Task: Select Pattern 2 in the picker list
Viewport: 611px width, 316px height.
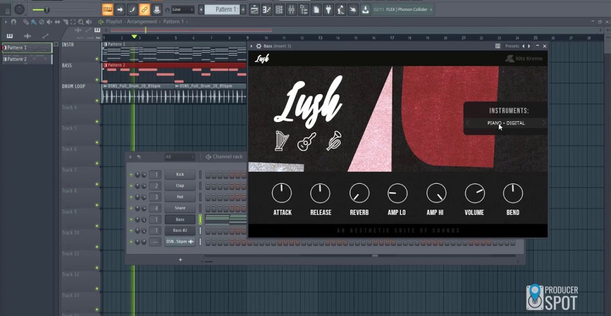Action: pyautogui.click(x=27, y=59)
